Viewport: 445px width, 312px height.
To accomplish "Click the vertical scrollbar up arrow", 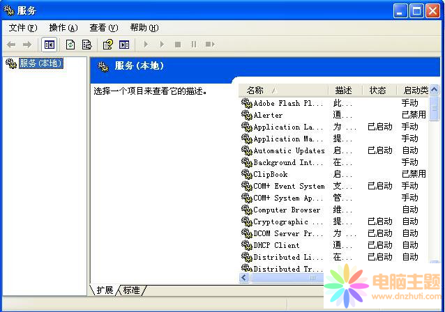I will pyautogui.click(x=435, y=91).
